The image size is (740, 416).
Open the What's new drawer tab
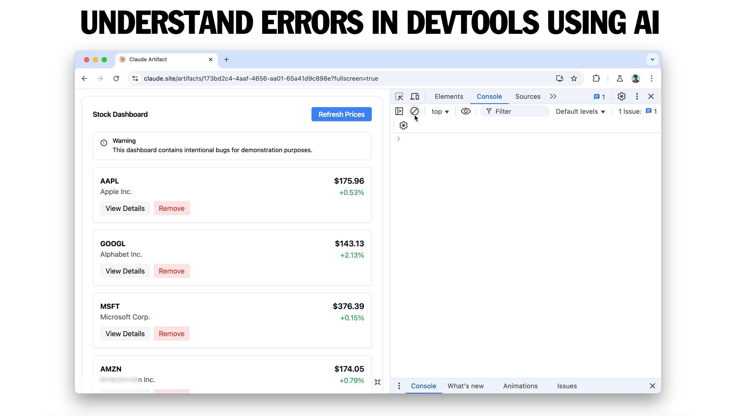tap(465, 386)
